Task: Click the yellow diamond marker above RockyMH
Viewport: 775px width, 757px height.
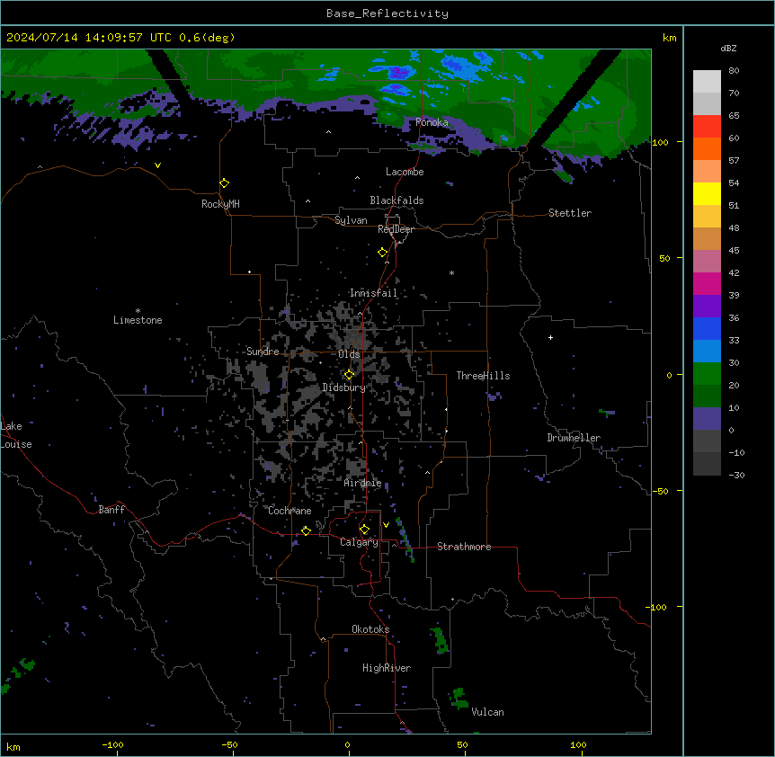Action: point(225,183)
